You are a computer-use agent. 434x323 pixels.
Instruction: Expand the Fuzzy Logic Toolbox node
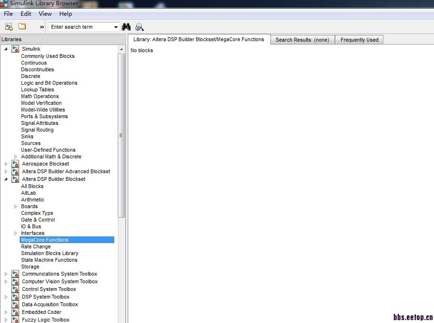(x=6, y=320)
